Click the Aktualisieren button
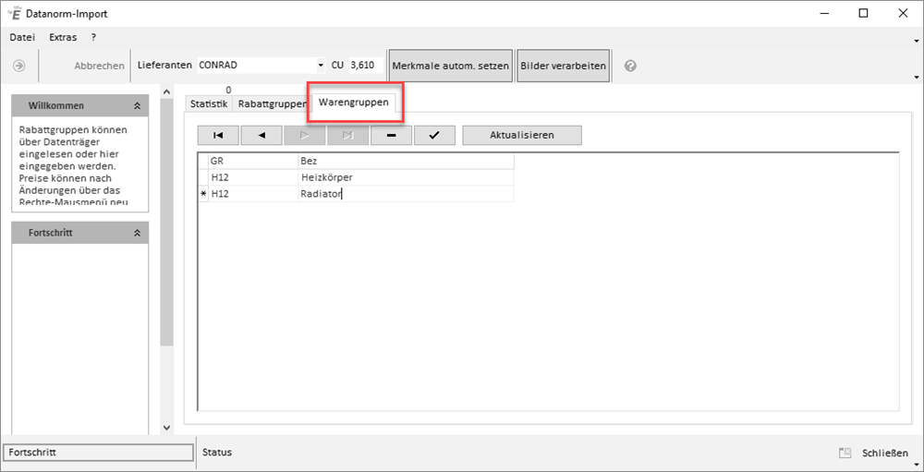924x472 pixels. point(521,135)
